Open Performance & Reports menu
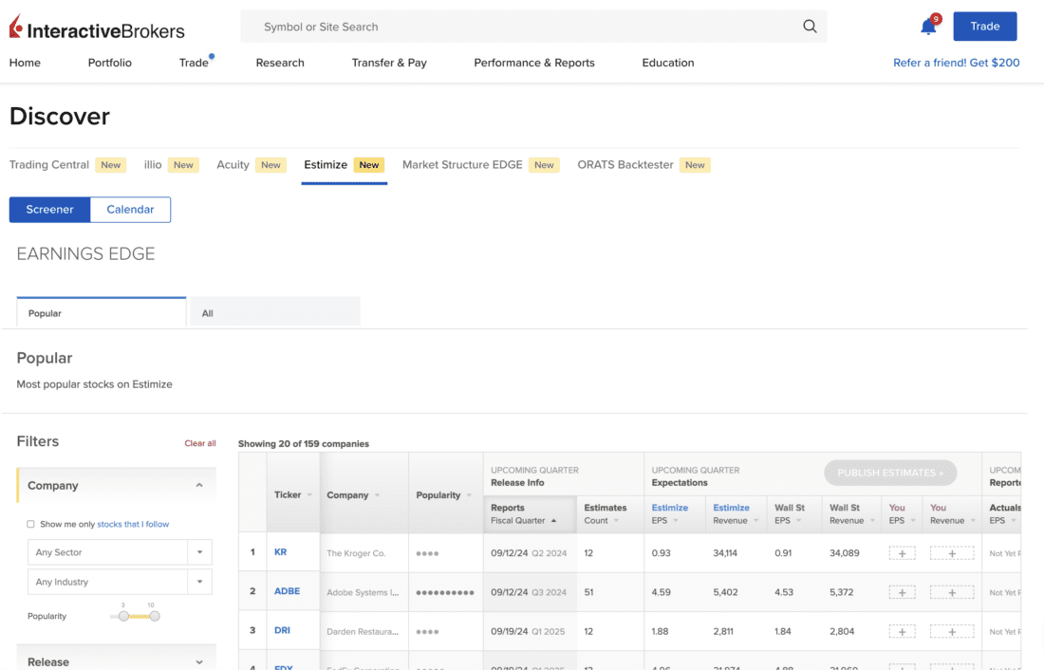Image resolution: width=1044 pixels, height=670 pixels. click(534, 63)
